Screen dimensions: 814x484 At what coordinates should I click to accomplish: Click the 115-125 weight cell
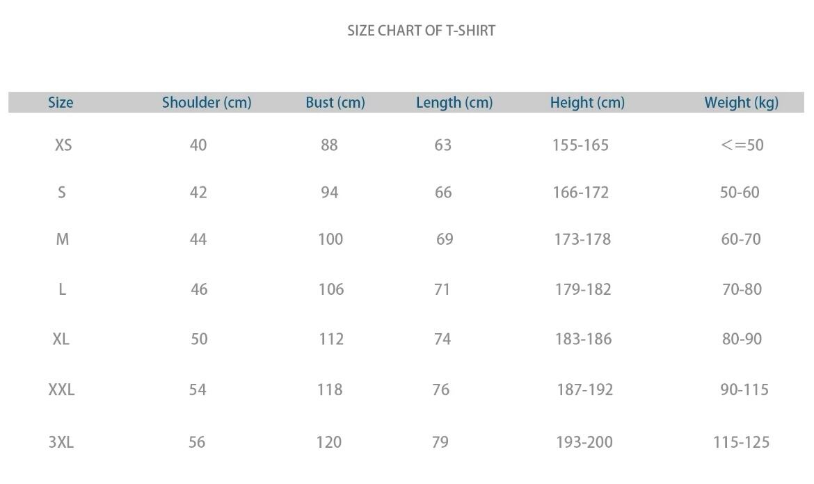pos(742,442)
